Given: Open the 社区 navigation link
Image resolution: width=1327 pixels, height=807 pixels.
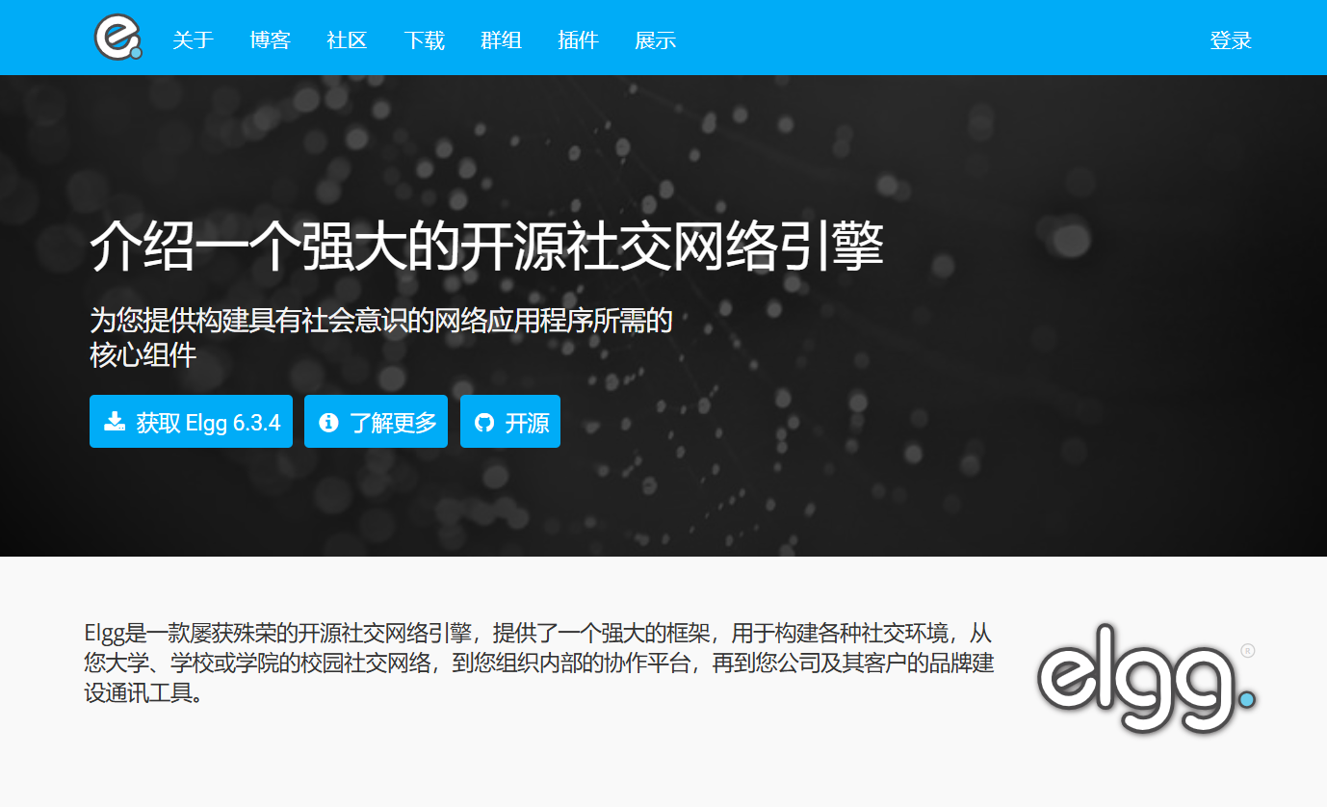Looking at the screenshot, I should click(x=347, y=40).
